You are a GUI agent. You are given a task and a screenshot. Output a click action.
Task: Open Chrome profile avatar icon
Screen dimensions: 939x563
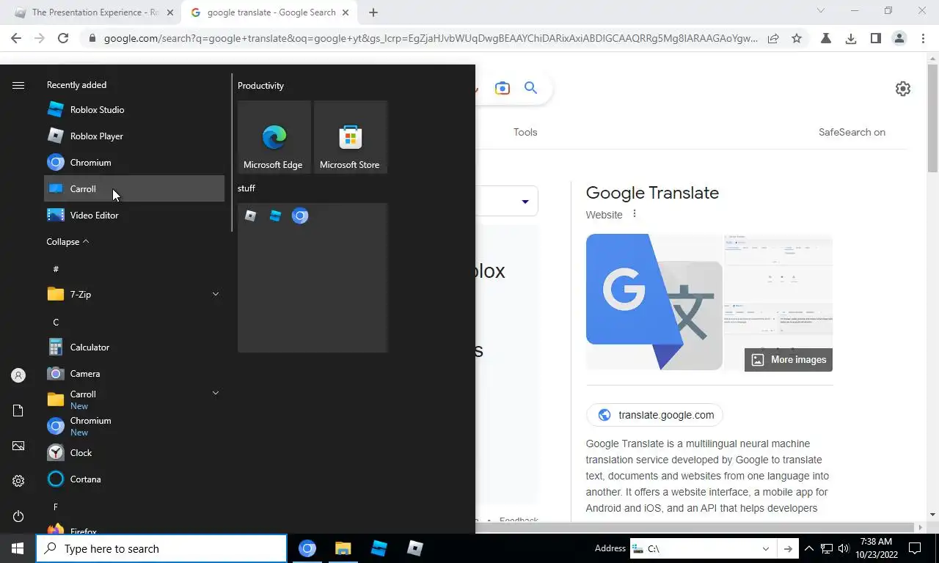point(899,39)
